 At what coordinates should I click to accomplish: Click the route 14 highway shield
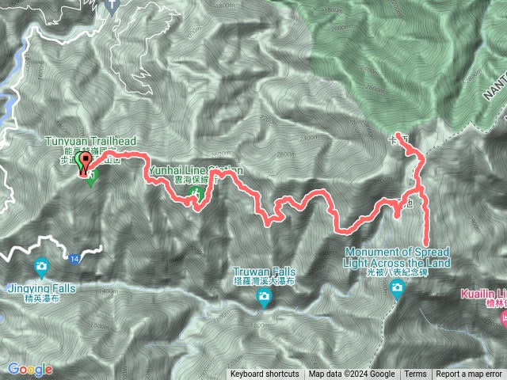[74, 259]
